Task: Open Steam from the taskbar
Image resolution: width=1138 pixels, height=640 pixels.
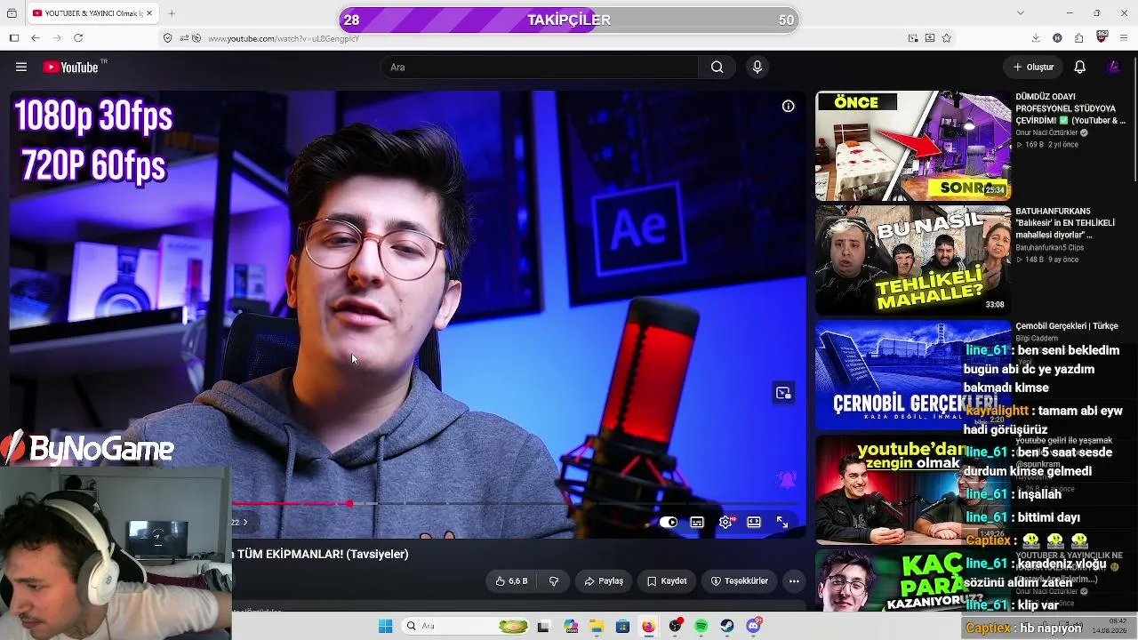Action: [727, 627]
